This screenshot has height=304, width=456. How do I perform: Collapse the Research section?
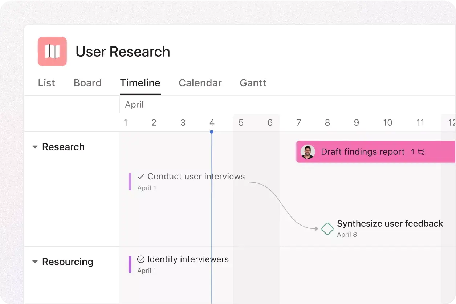35,147
